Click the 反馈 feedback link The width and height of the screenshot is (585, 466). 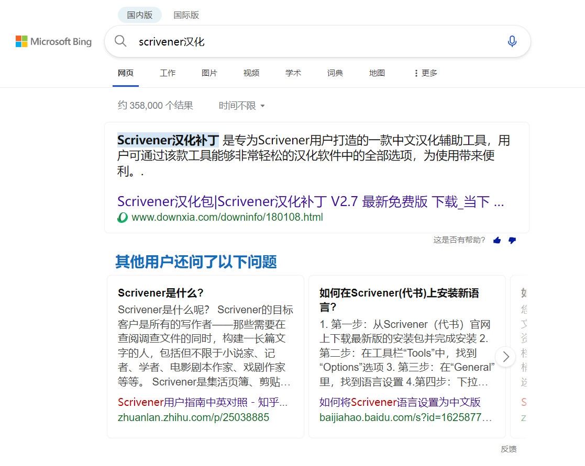point(509,449)
